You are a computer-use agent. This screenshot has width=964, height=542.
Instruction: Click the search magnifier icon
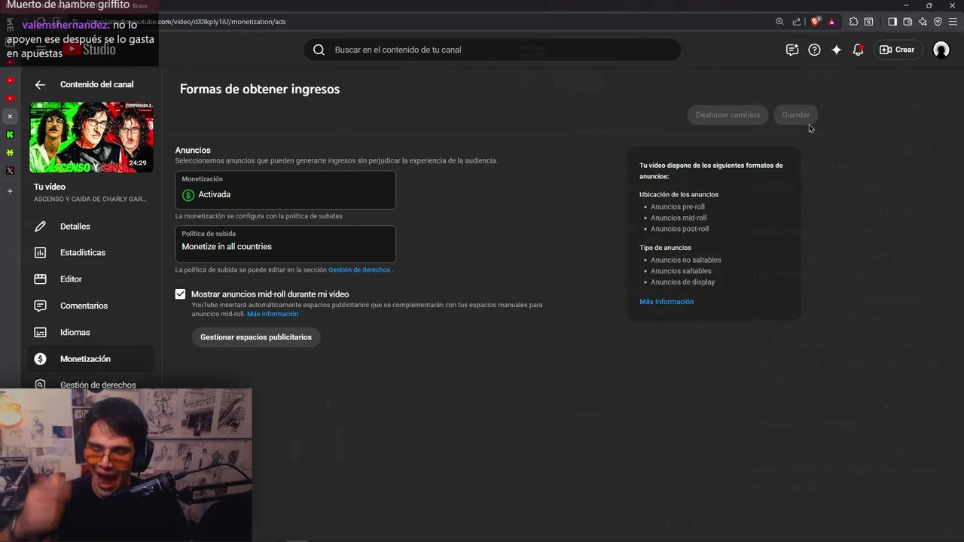tap(319, 50)
